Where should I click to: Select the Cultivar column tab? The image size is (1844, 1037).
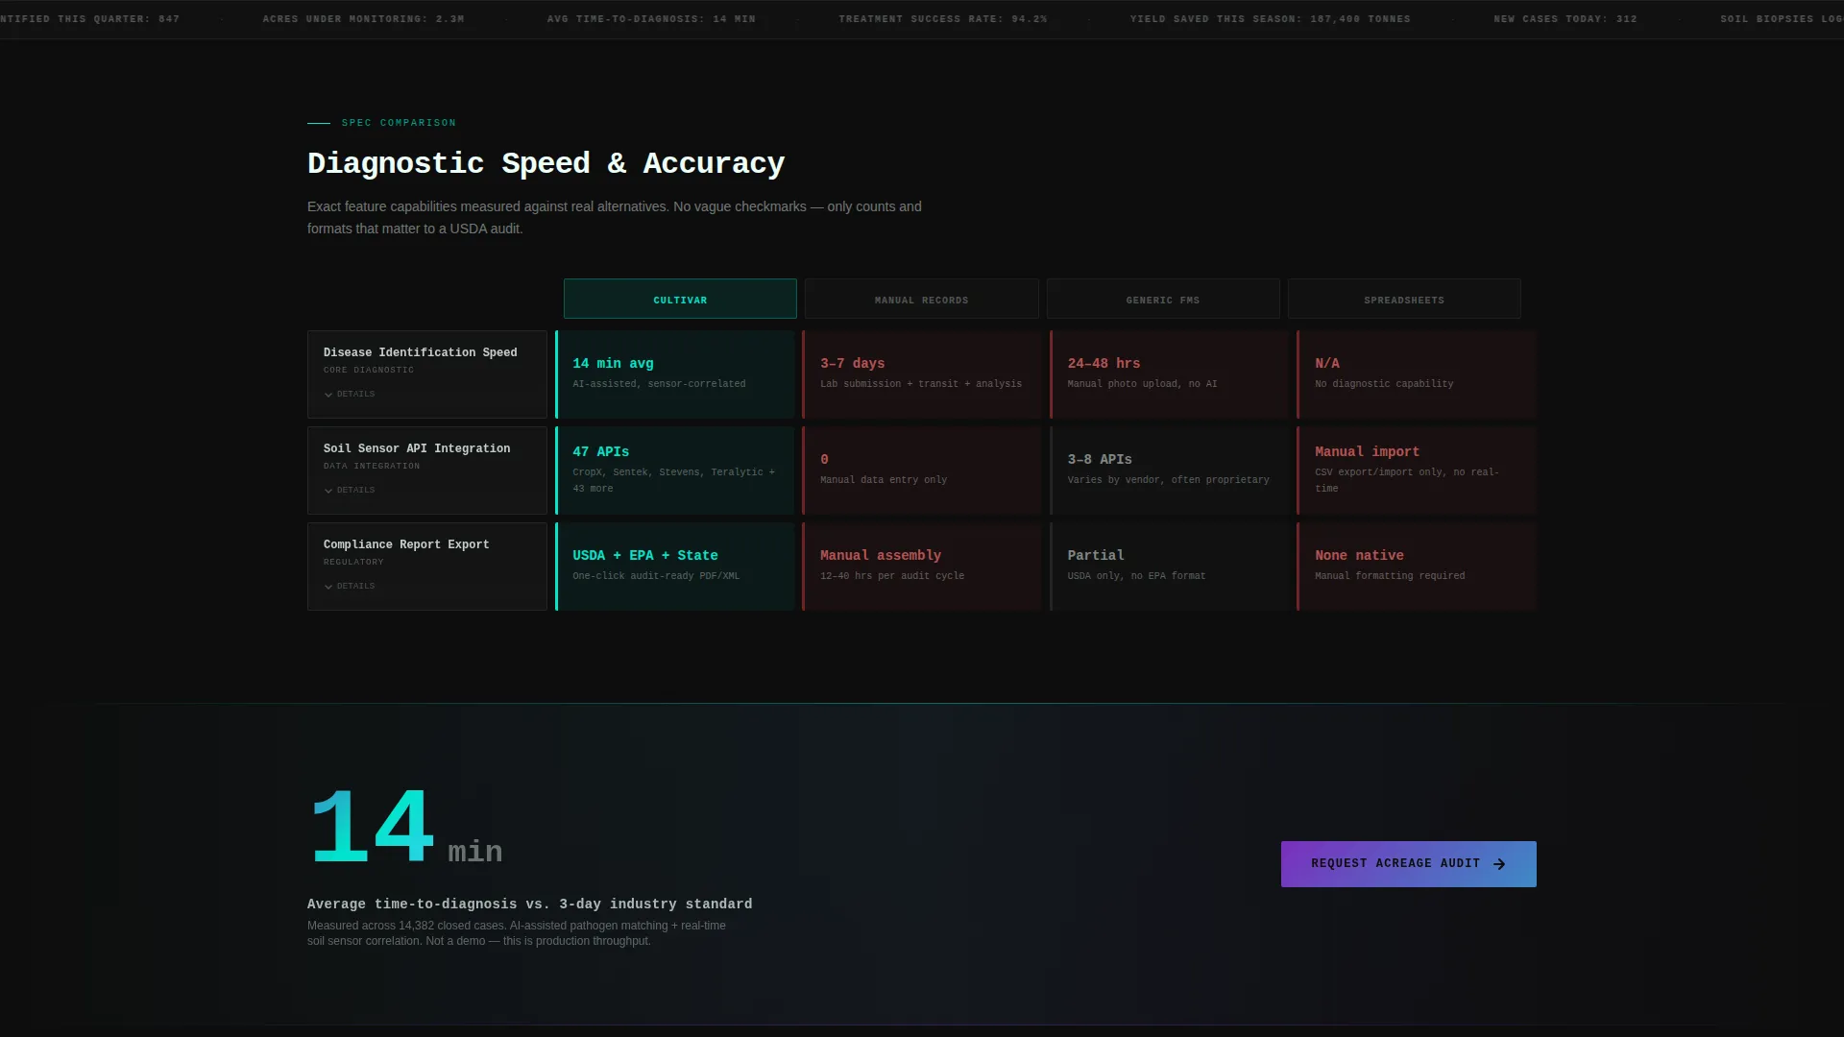680,299
